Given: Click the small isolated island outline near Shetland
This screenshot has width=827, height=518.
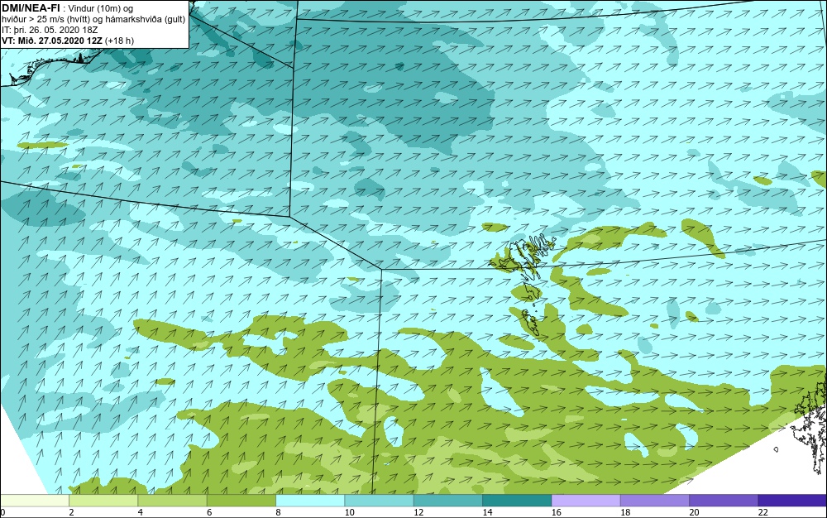Looking at the screenshot, I should tap(776, 449).
